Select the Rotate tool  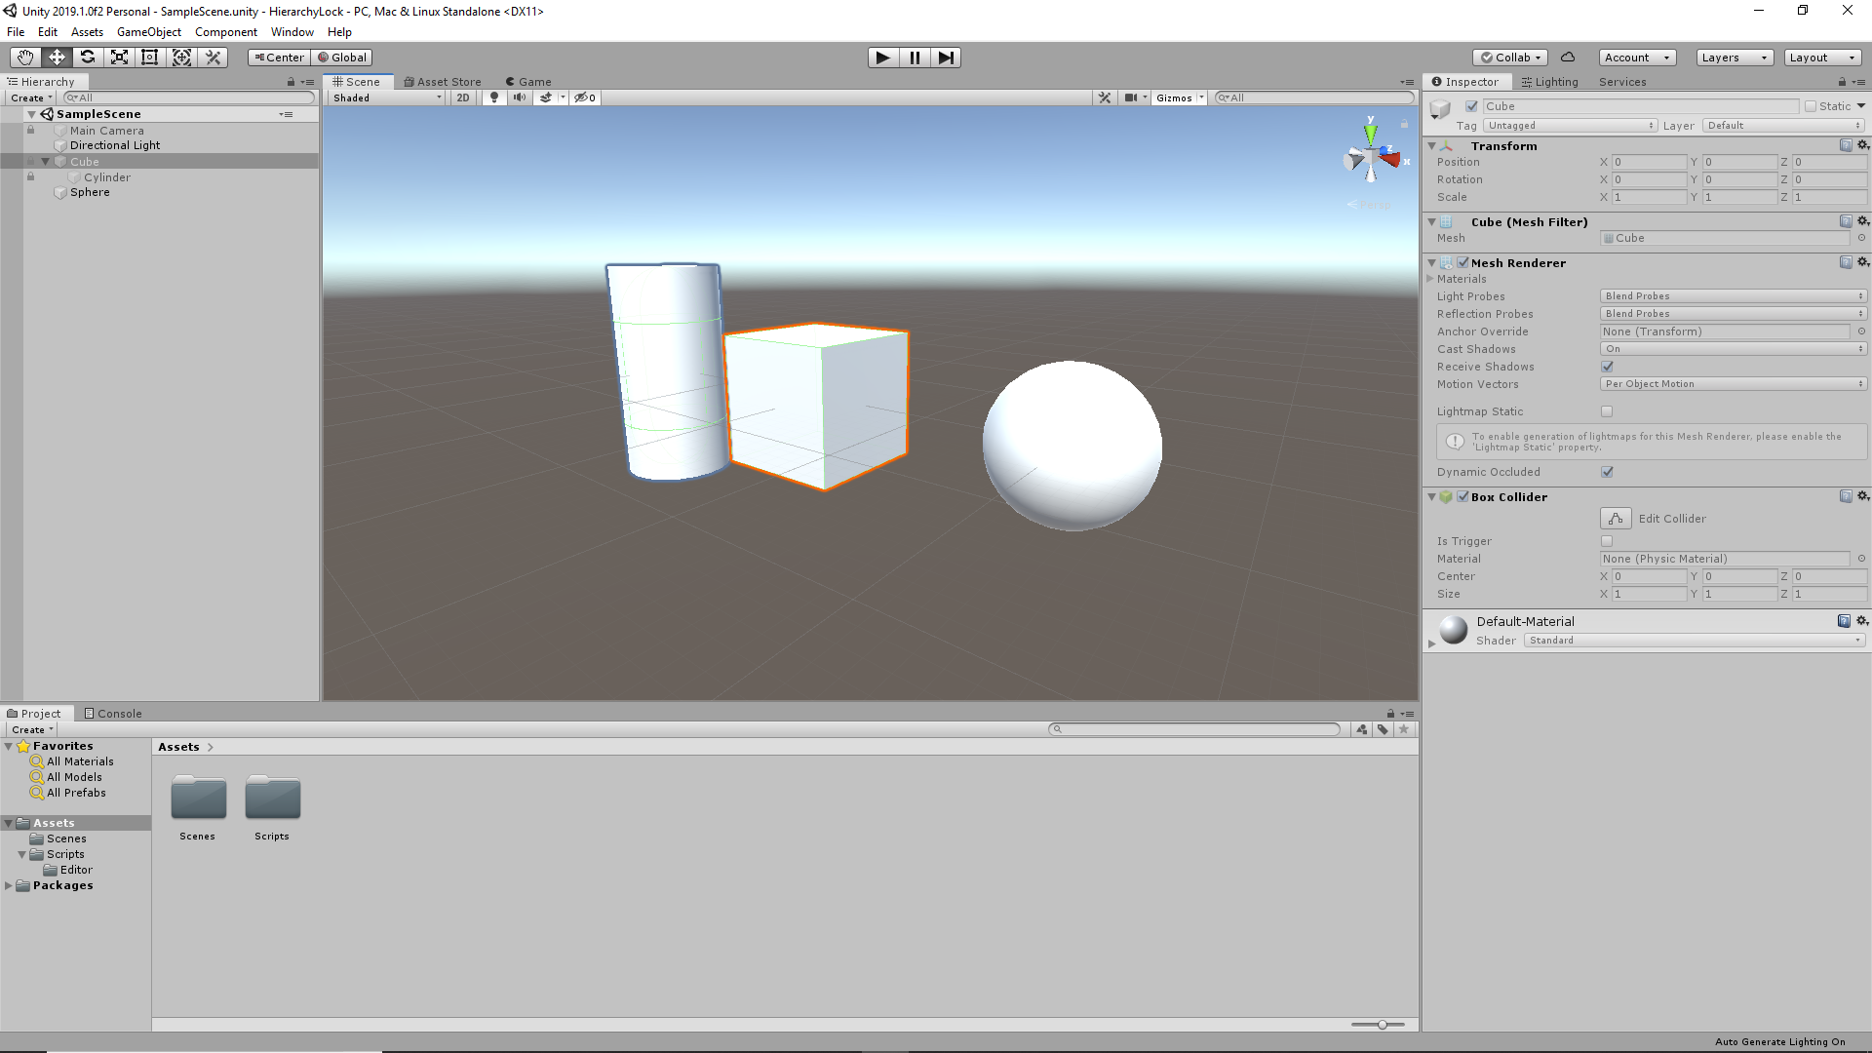(x=88, y=58)
